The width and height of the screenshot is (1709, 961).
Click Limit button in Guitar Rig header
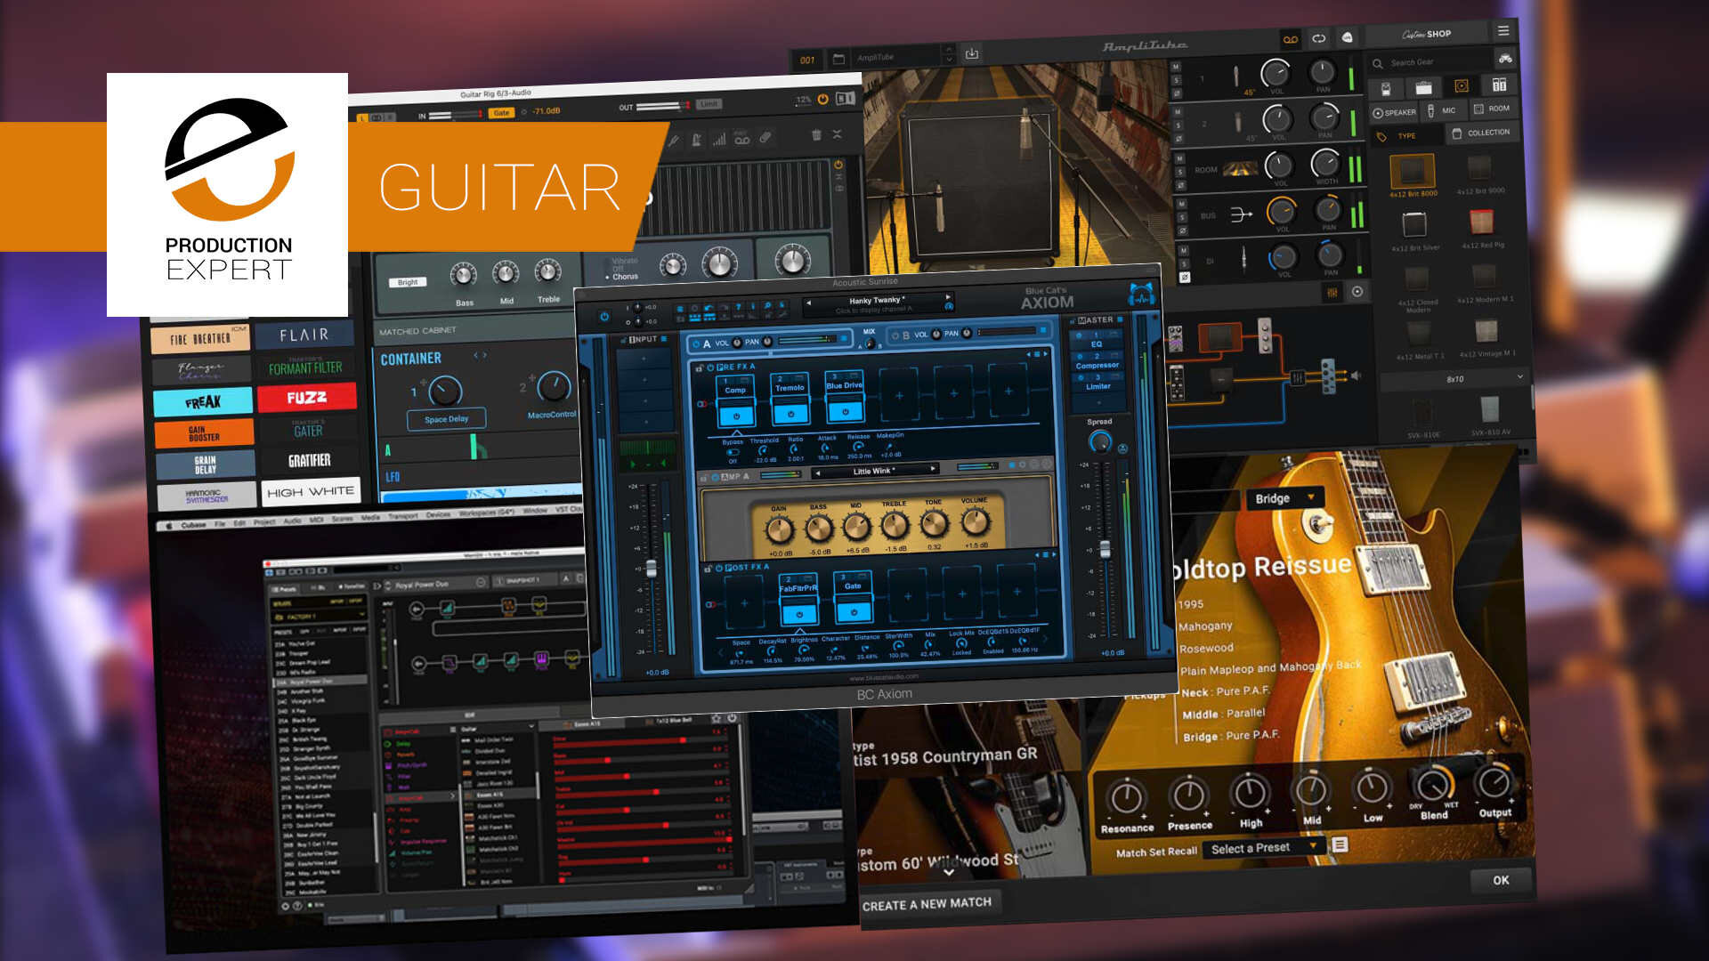[x=709, y=104]
